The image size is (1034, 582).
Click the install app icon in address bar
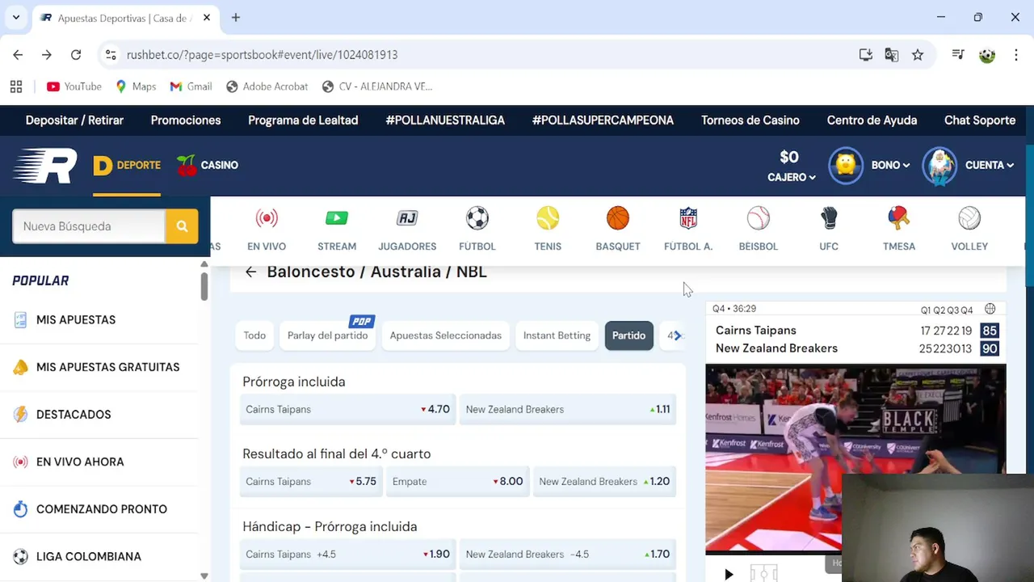[866, 55]
